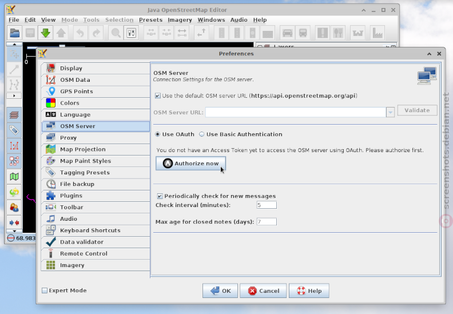453x314 pixels.
Task: Open Colors preferences category
Action: (x=96, y=103)
